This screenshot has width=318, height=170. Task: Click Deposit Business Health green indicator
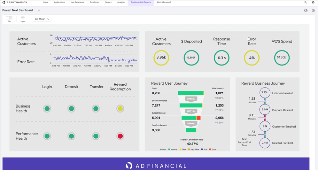click(x=71, y=109)
